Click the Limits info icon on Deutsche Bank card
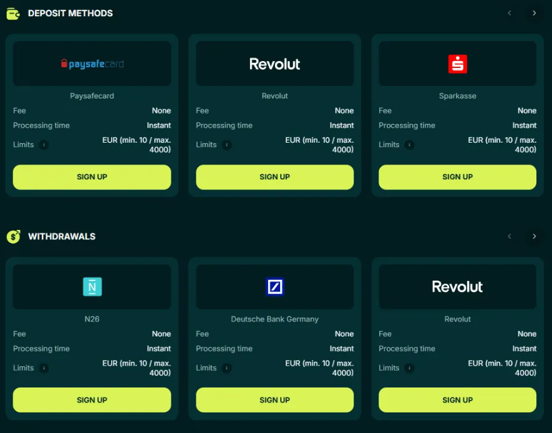The image size is (552, 433). point(226,368)
